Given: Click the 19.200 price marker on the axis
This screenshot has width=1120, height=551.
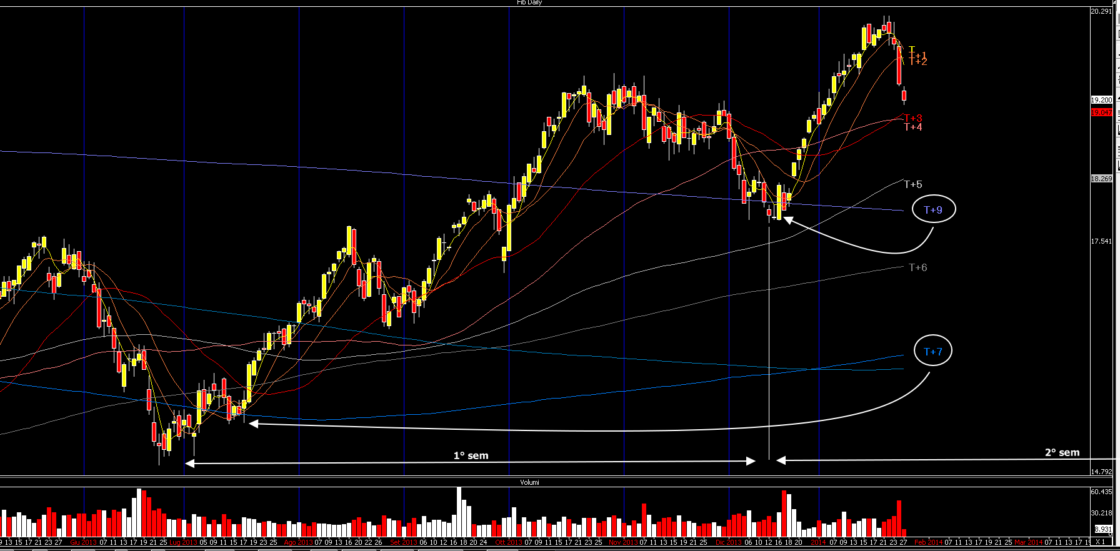Looking at the screenshot, I should point(1102,100).
